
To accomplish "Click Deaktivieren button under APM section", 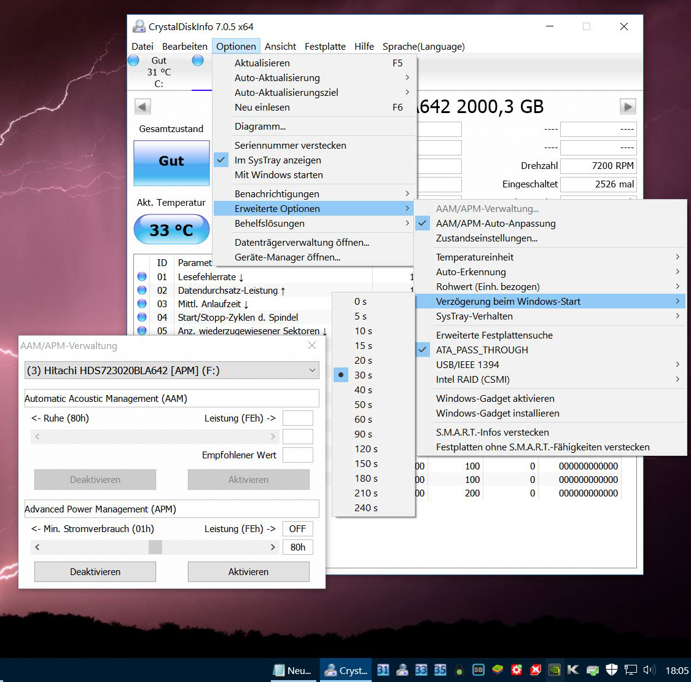I will [95, 572].
